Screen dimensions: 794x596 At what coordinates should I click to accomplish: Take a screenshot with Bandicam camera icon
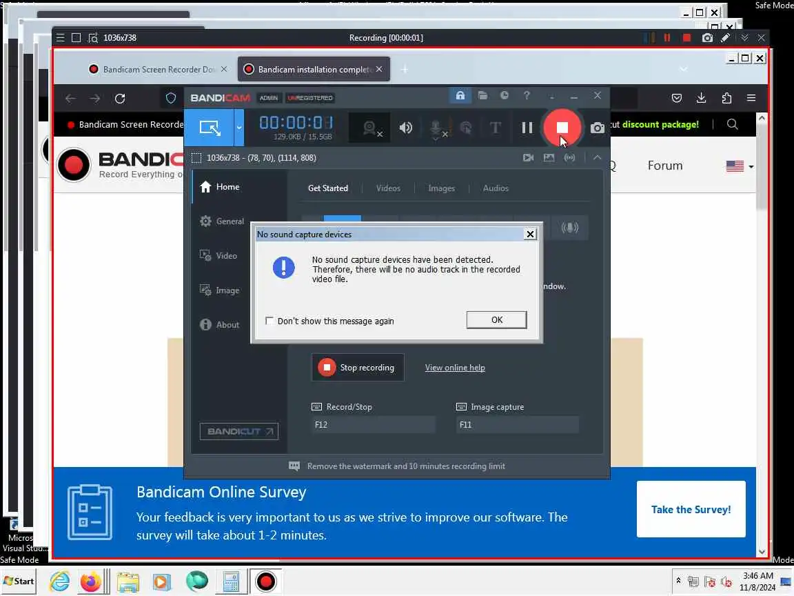click(598, 128)
